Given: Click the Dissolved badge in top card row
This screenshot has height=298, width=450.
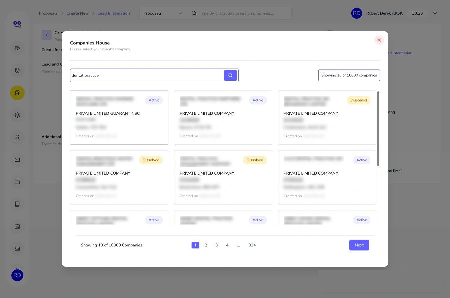Looking at the screenshot, I should tap(359, 100).
